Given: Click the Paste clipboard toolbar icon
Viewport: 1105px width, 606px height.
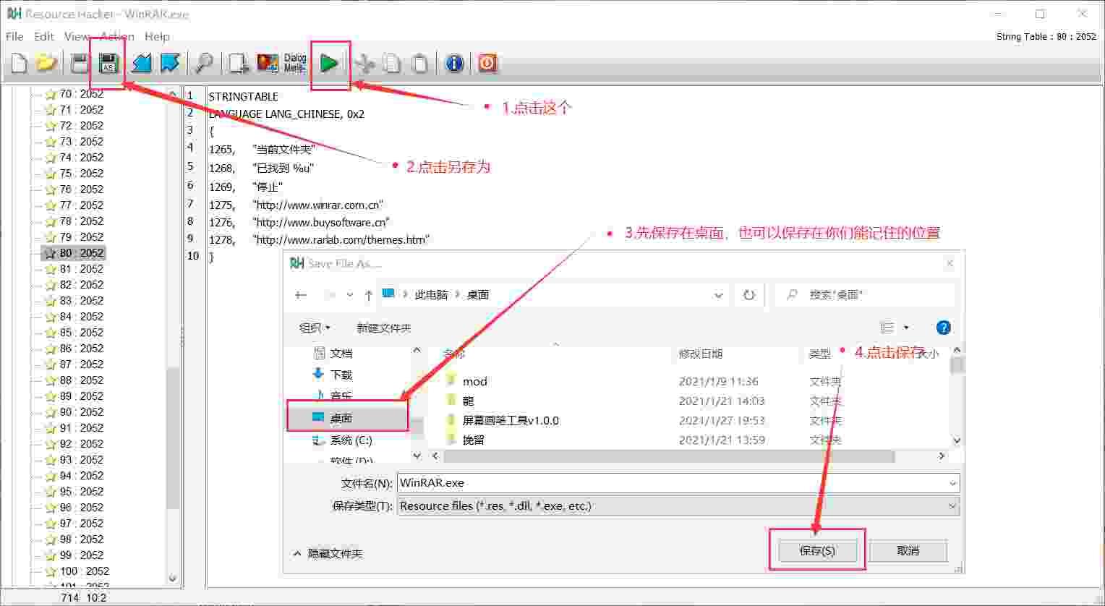Looking at the screenshot, I should pyautogui.click(x=420, y=64).
